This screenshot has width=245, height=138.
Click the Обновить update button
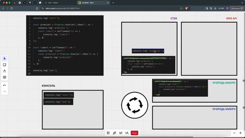pos(237,8)
